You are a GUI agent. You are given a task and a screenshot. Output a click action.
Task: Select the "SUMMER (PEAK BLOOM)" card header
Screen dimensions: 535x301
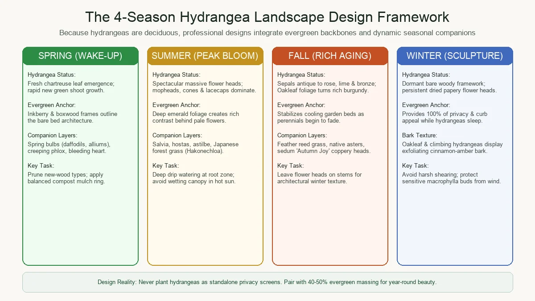pyautogui.click(x=205, y=56)
